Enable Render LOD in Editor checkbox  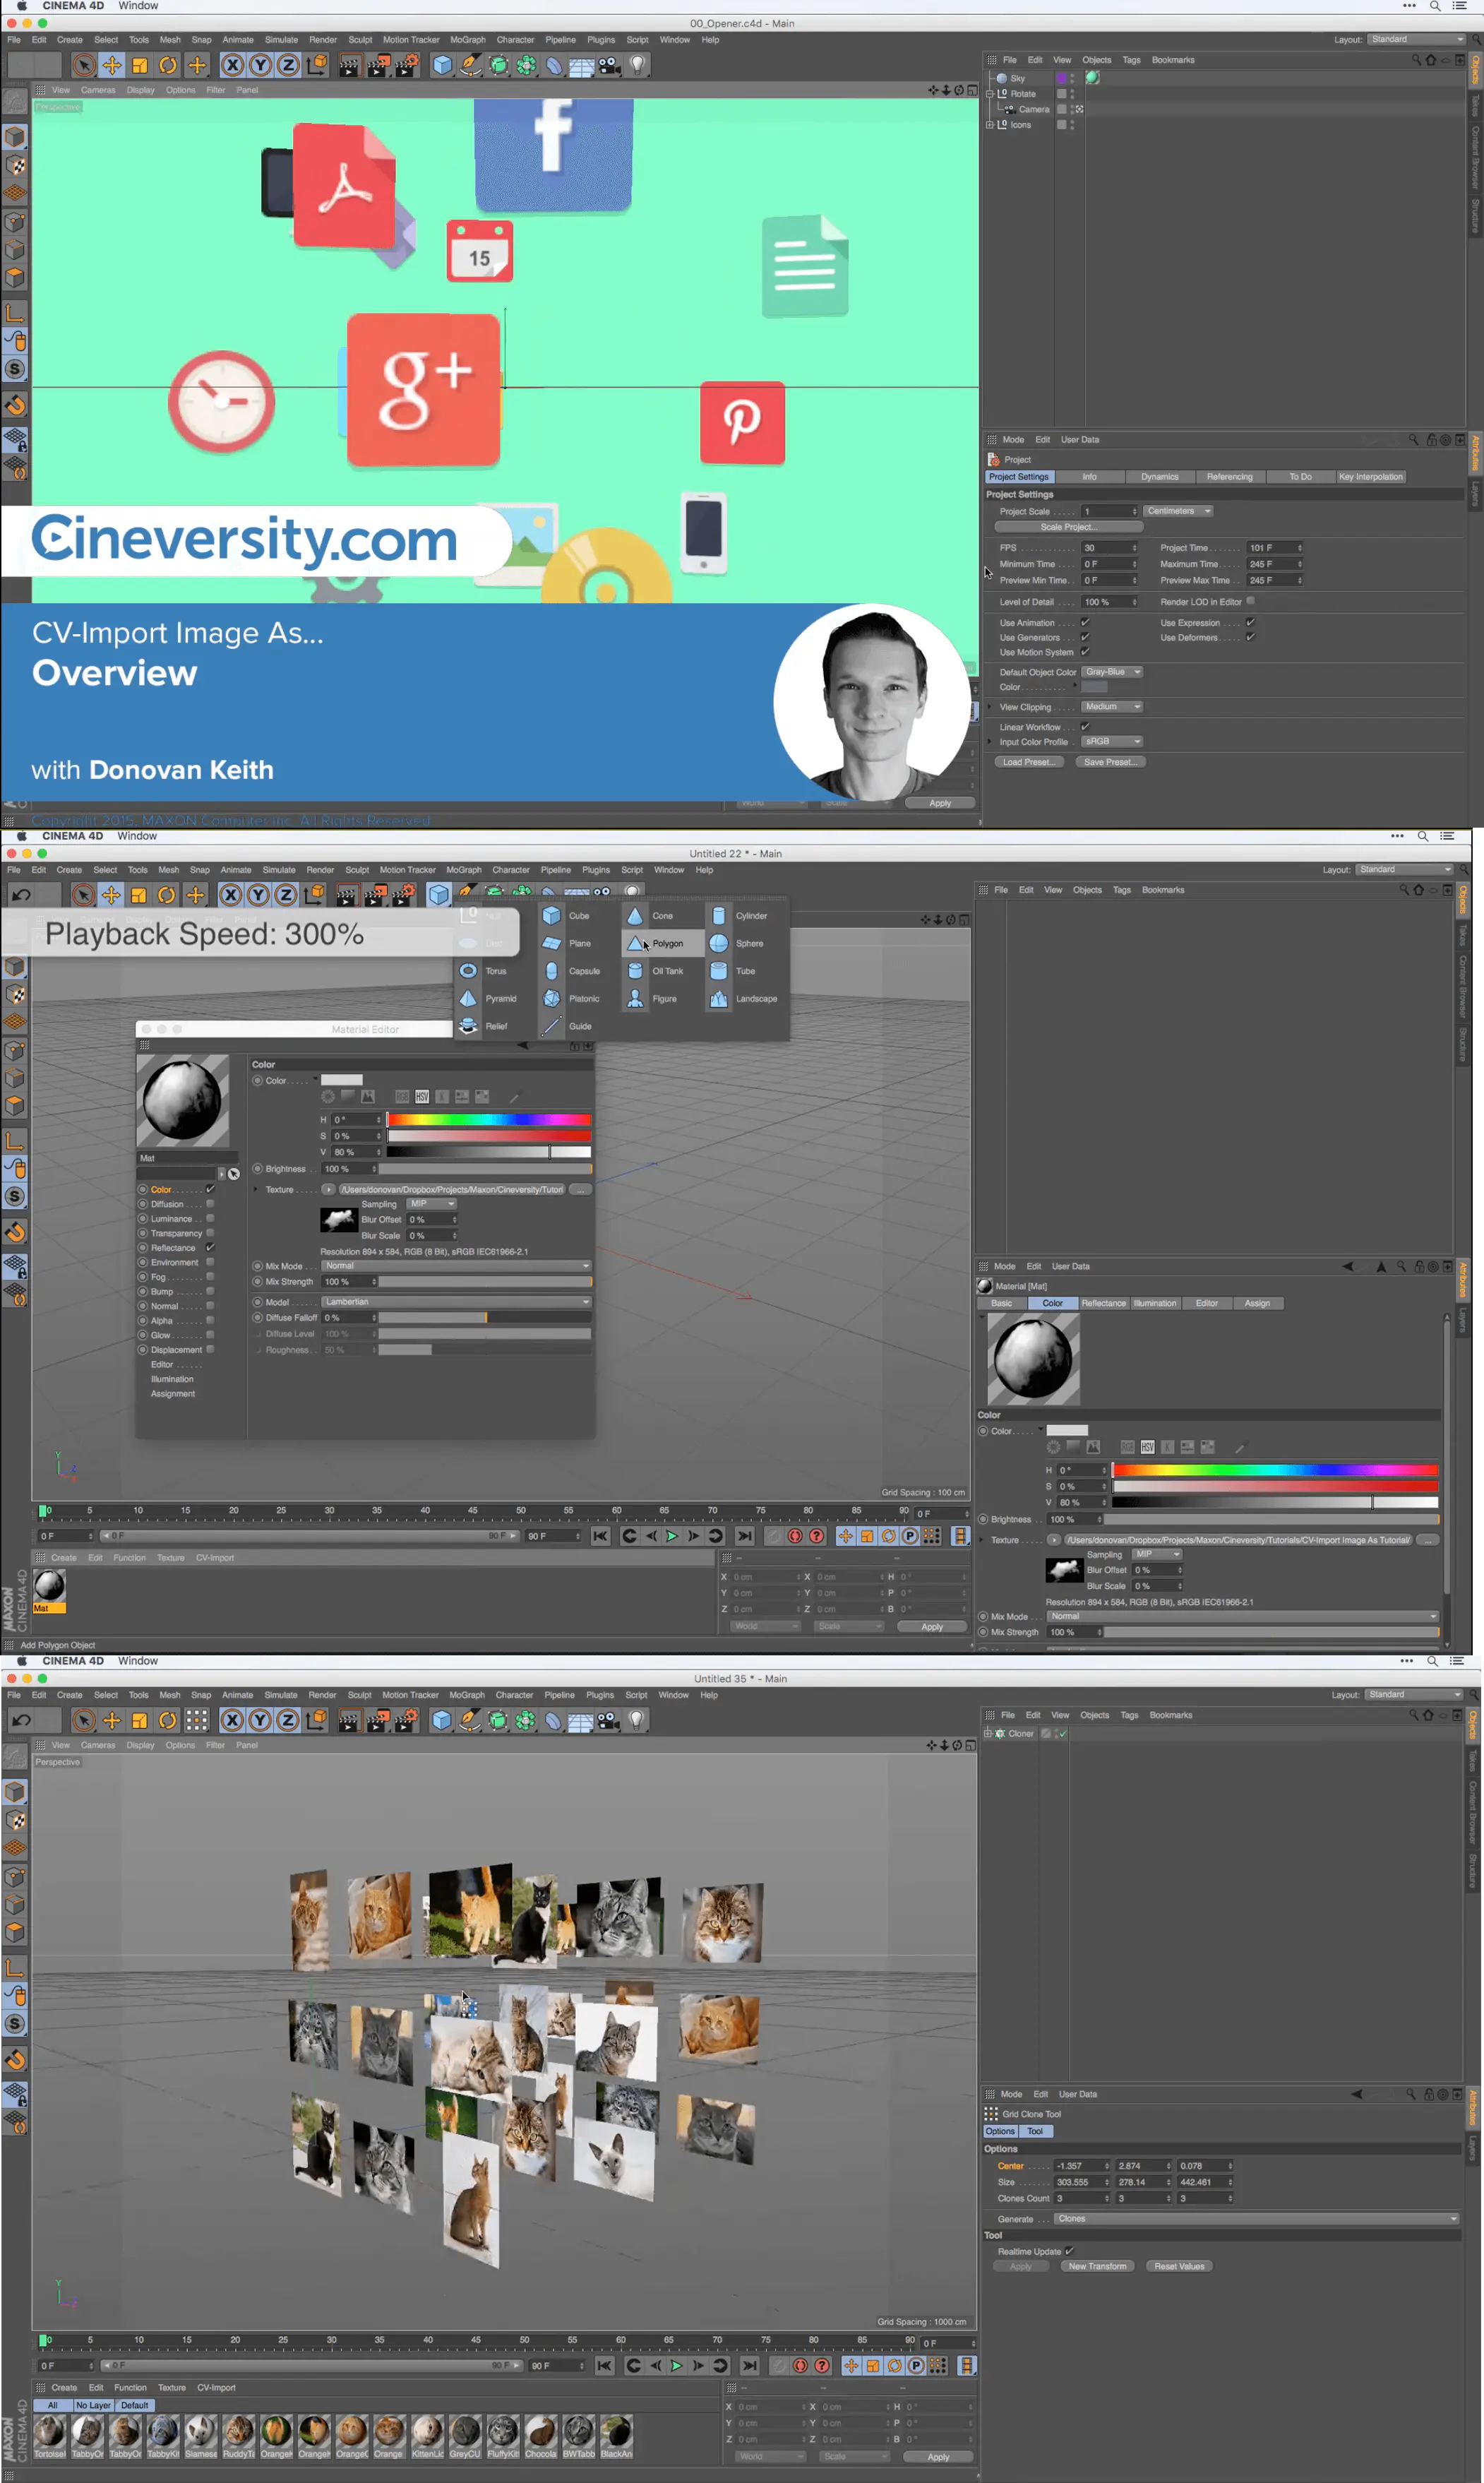tap(1250, 601)
